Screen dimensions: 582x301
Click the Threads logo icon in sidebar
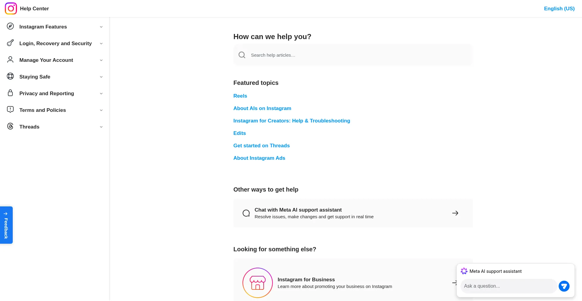[x=10, y=126]
